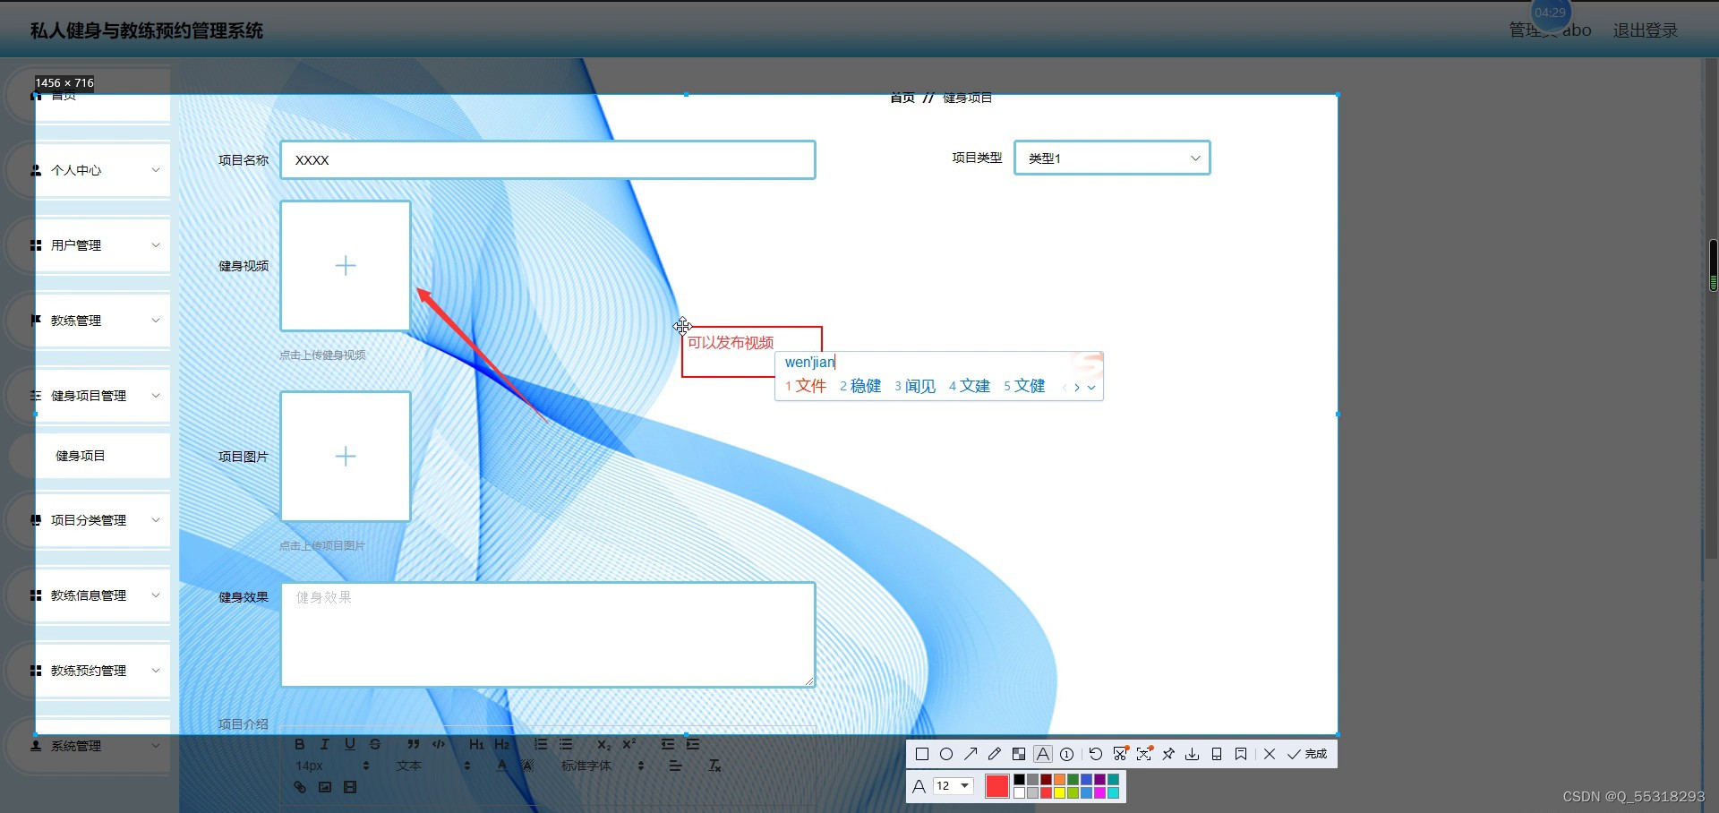Undo the last screenshot annotation
This screenshot has height=813, width=1719.
(x=1095, y=754)
